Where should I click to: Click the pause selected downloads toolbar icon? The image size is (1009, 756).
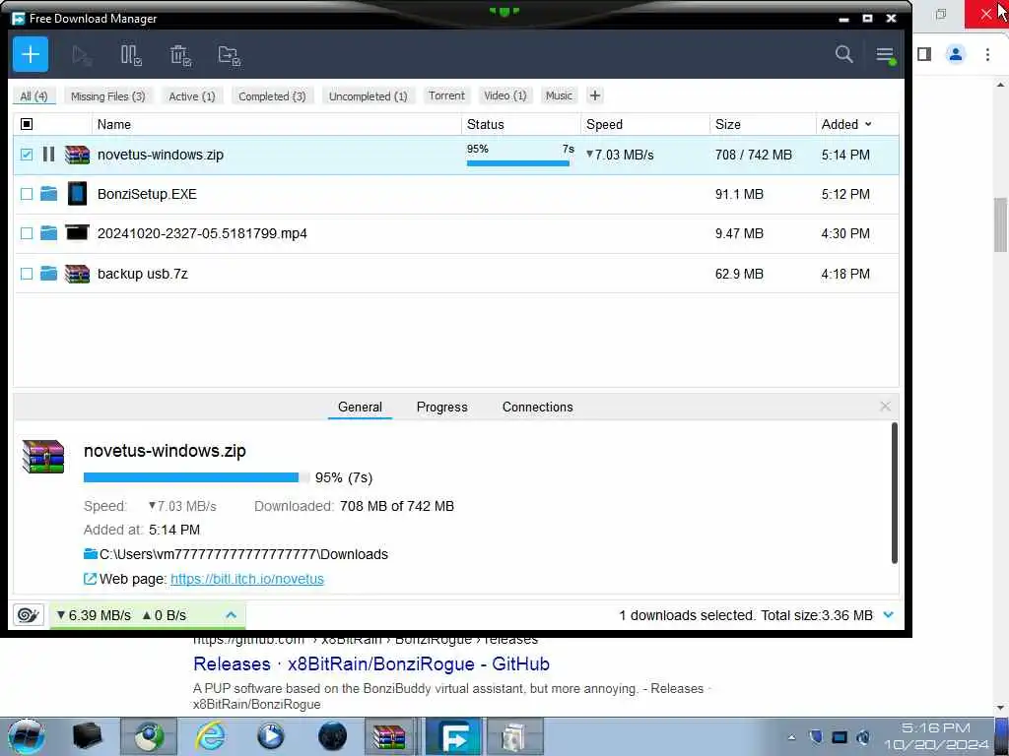131,55
